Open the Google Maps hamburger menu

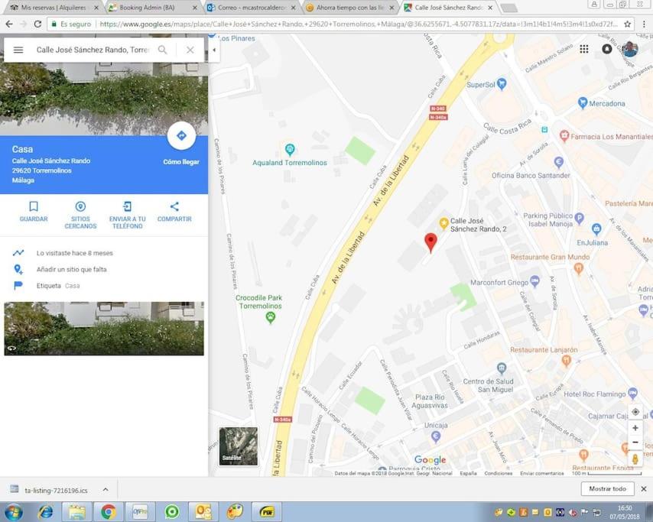coord(18,50)
